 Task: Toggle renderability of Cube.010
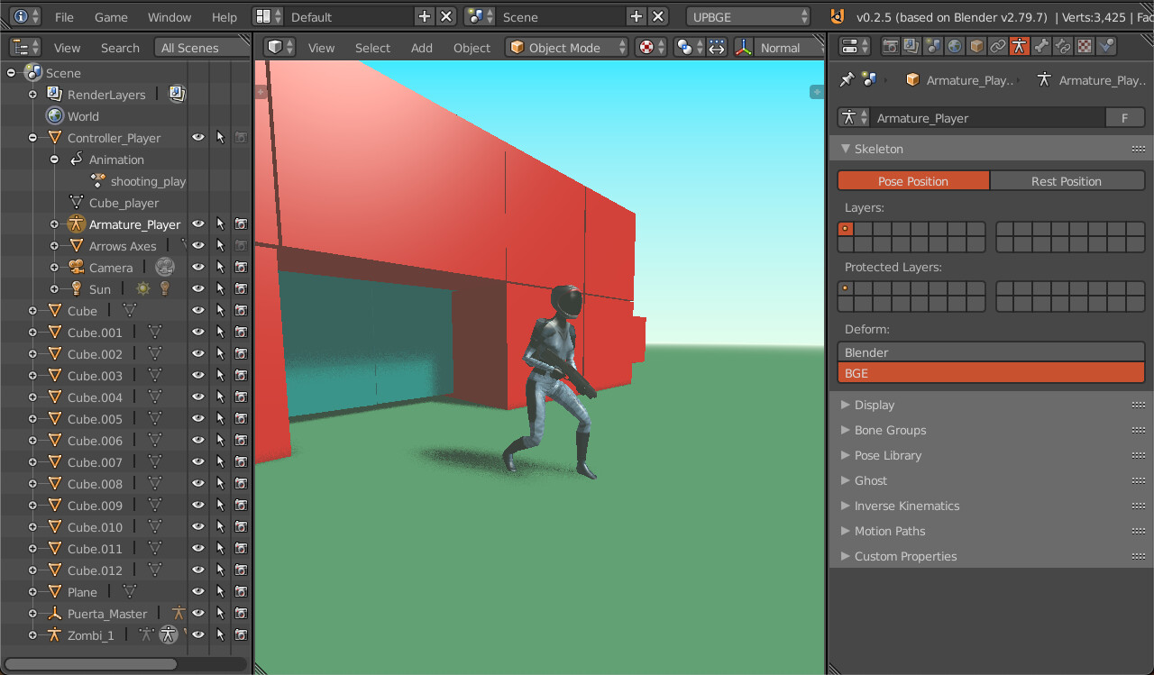242,526
